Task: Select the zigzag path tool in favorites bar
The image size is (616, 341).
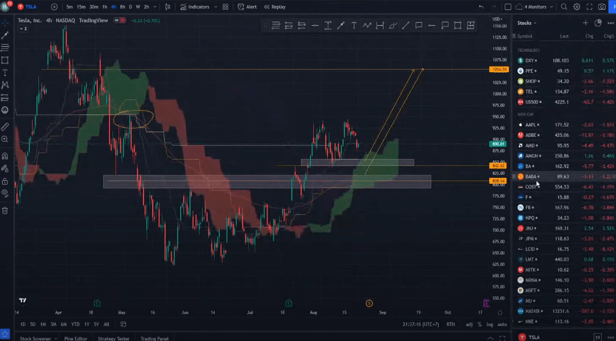Action: pos(367,26)
